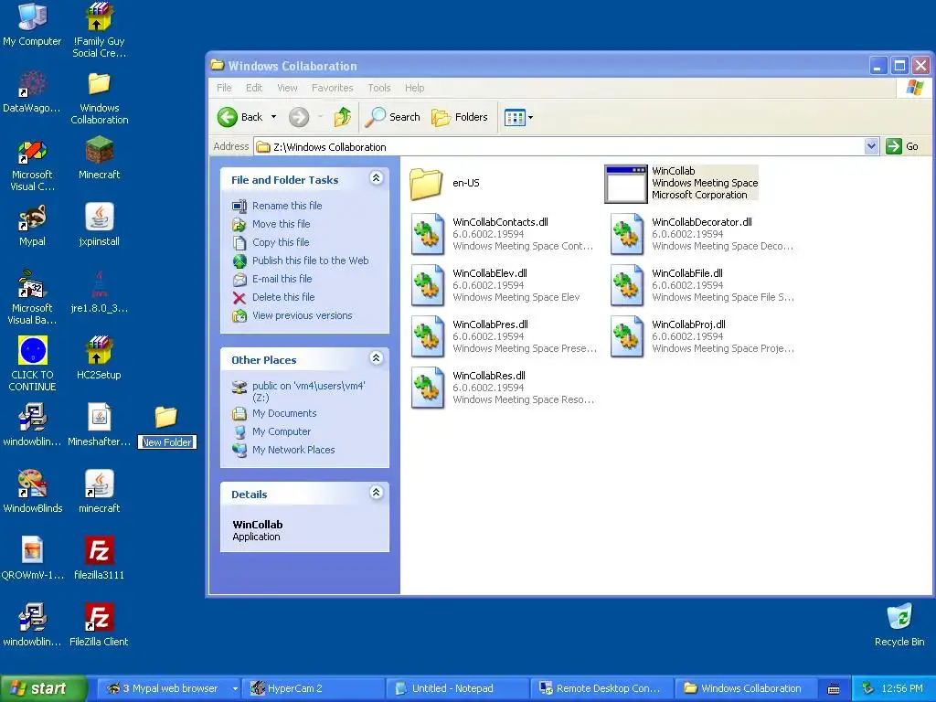Click View previous versions link
Image resolution: width=936 pixels, height=702 pixels.
click(x=302, y=315)
